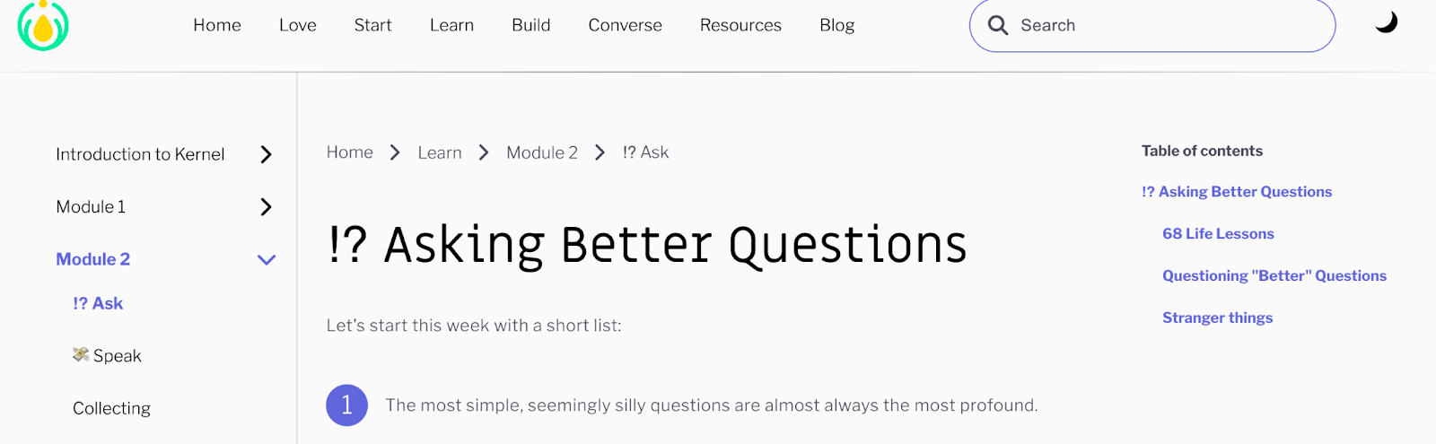
Task: Toggle dark mode with moon icon
Action: pyautogui.click(x=1386, y=22)
